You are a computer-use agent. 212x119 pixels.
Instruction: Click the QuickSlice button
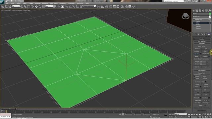click(x=197, y=95)
